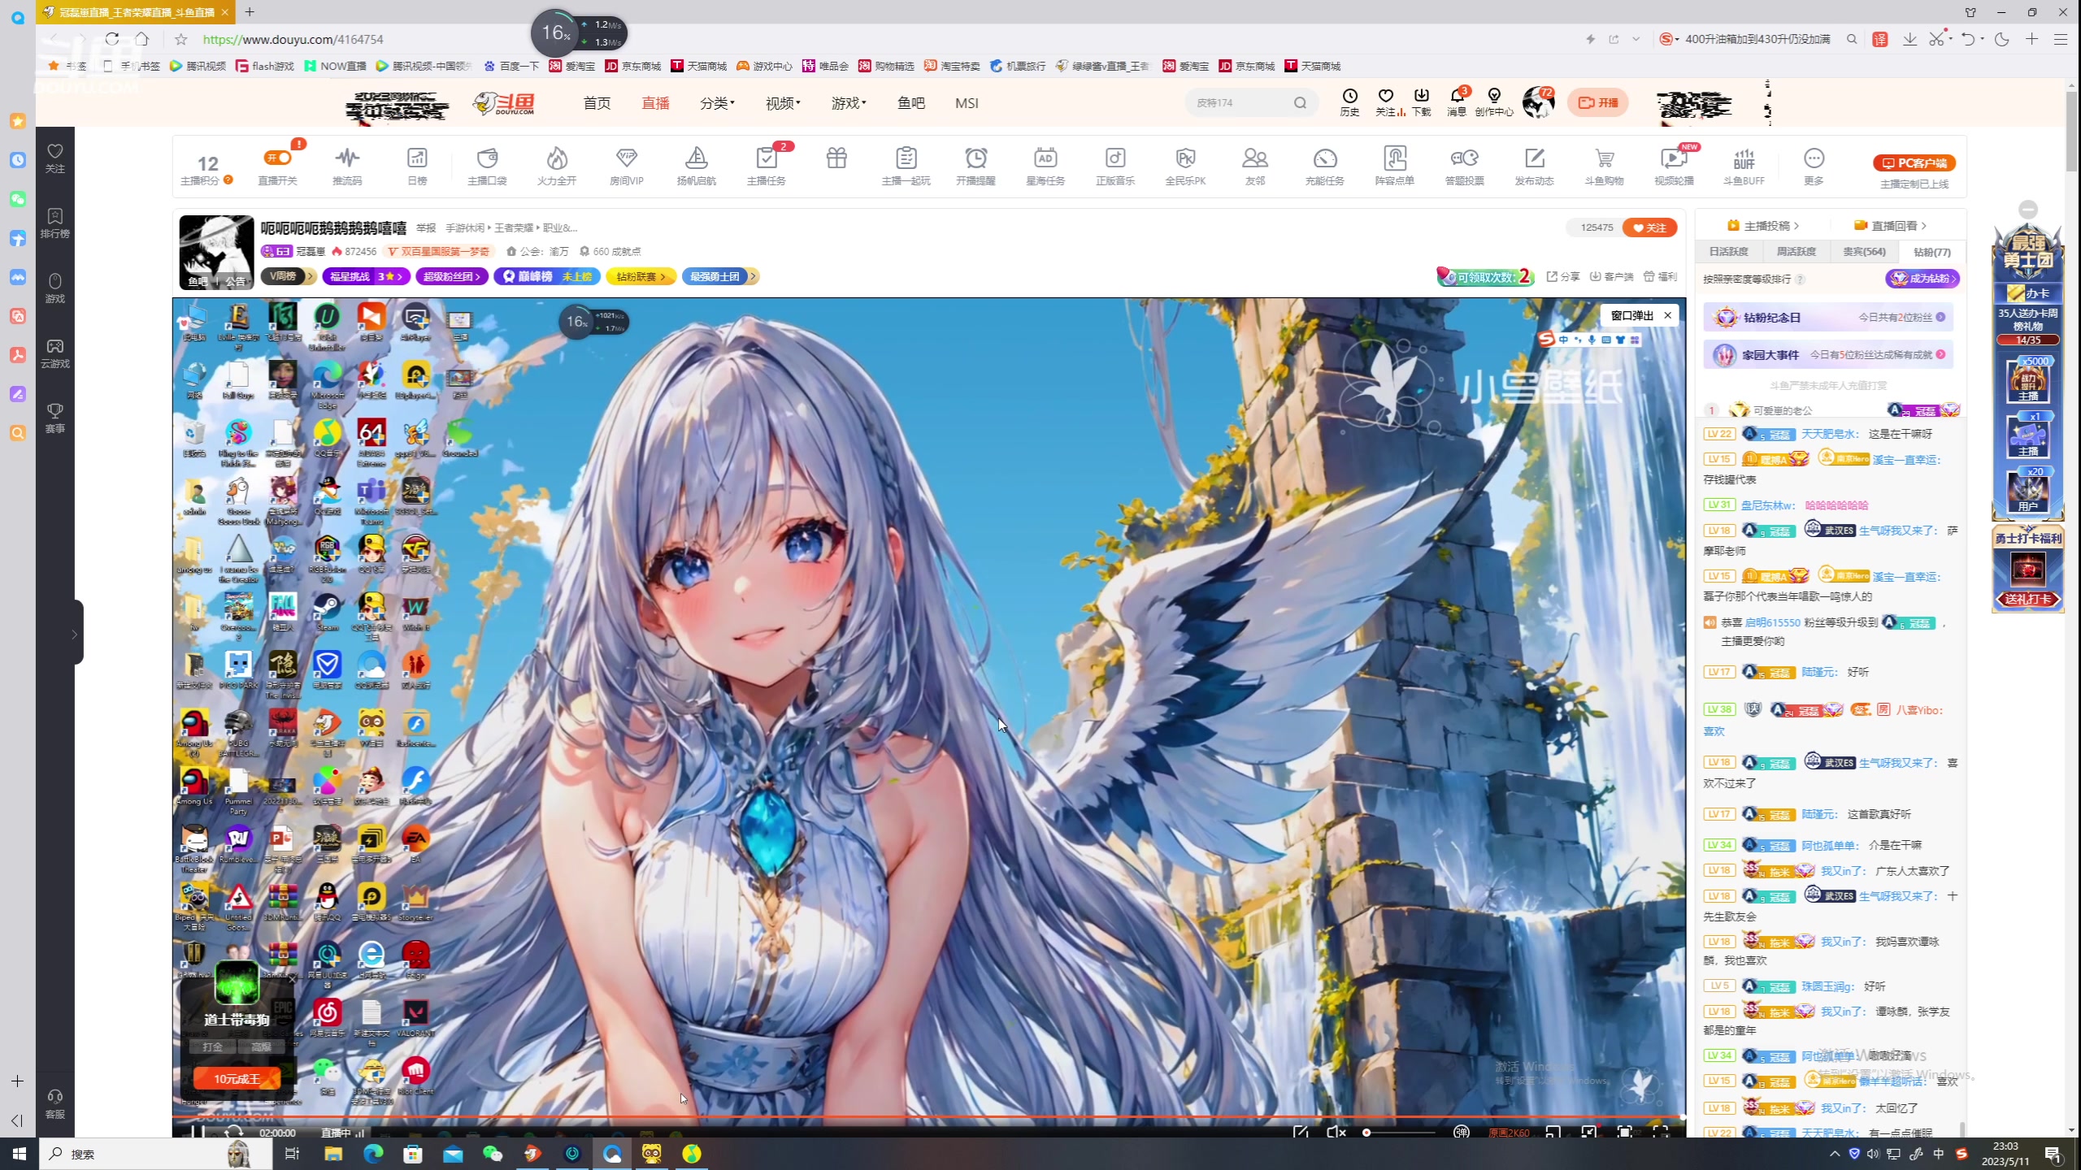Open the 答题投票 voting icon
The image size is (2081, 1170).
pos(1464,158)
